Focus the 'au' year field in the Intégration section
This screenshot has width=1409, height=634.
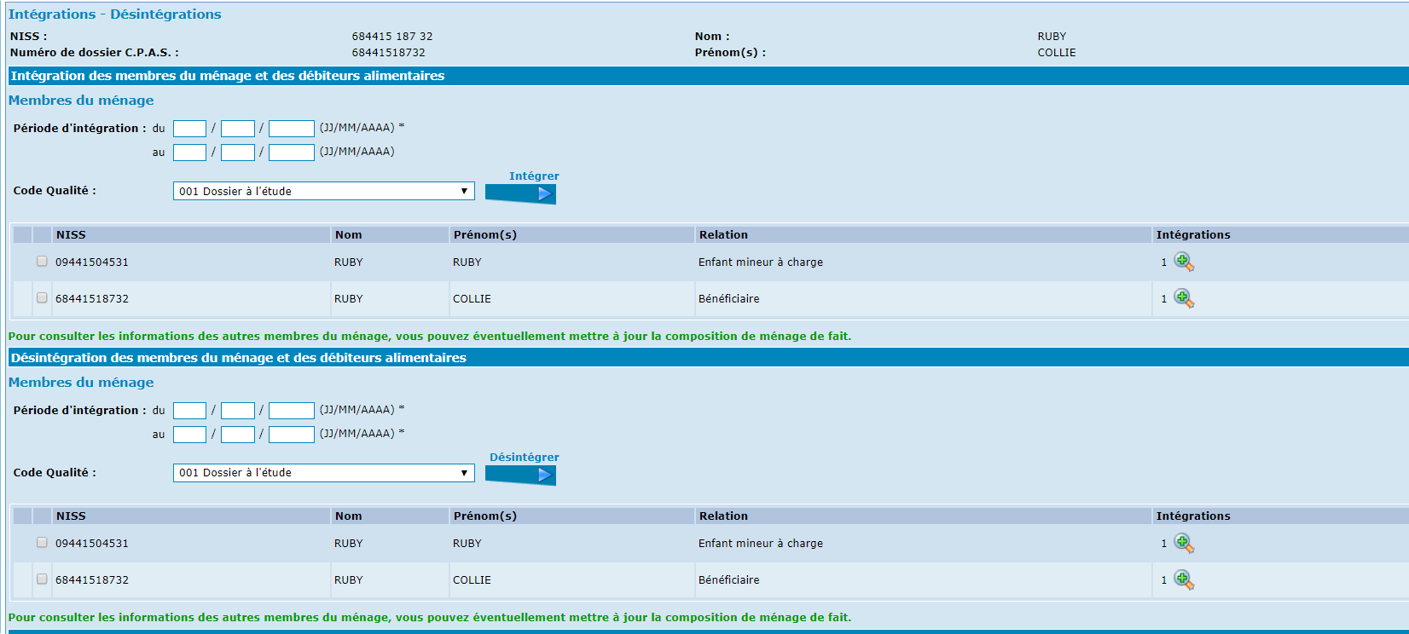click(x=292, y=153)
